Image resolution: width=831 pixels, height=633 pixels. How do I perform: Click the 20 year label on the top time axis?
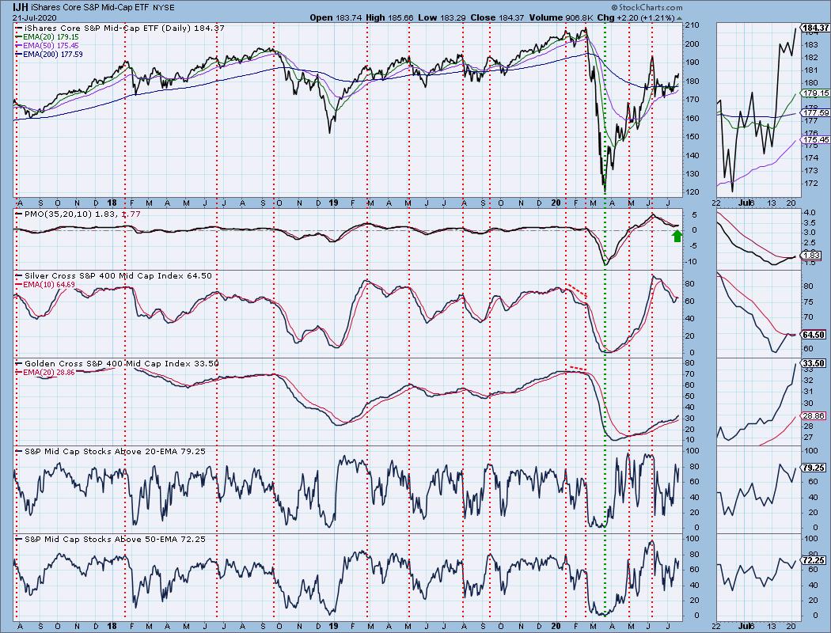[x=556, y=203]
